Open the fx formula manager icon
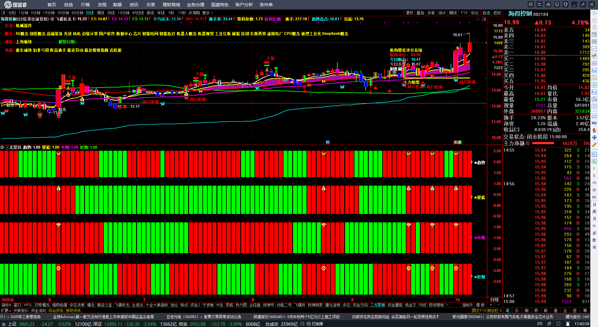Viewport: 598px width, 327px height. click(x=548, y=4)
